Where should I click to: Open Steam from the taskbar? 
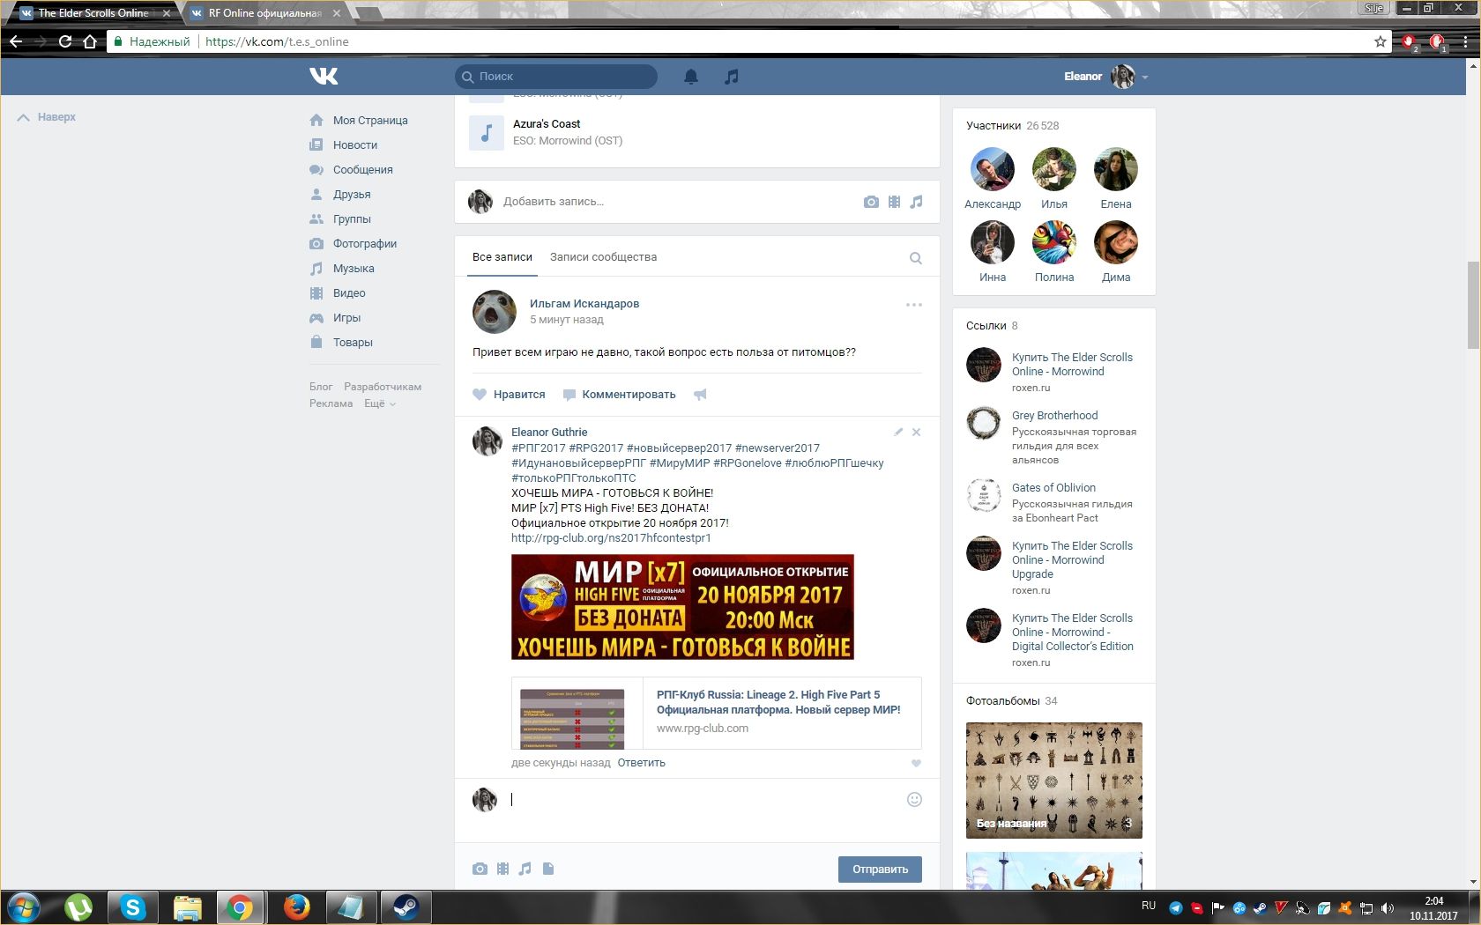[x=406, y=907]
